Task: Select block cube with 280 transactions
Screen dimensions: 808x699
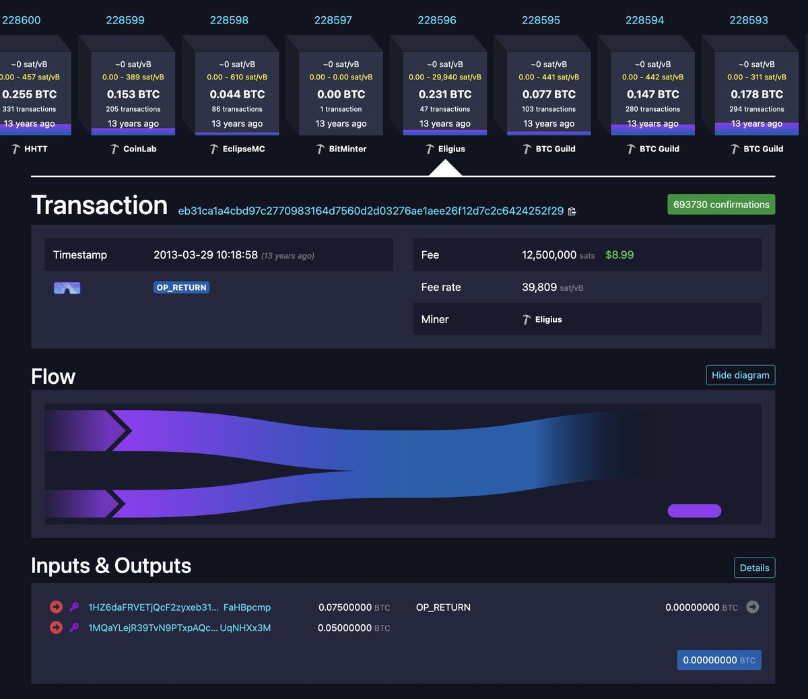Action: (653, 93)
